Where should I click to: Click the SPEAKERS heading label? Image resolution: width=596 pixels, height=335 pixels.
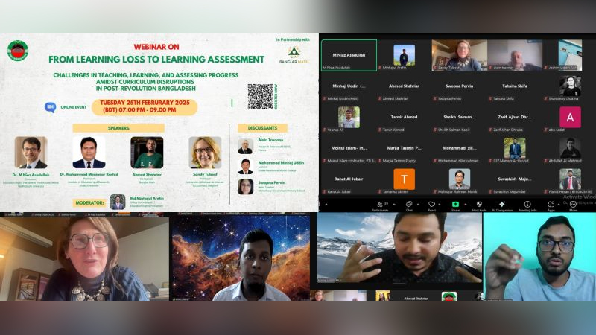118,128
